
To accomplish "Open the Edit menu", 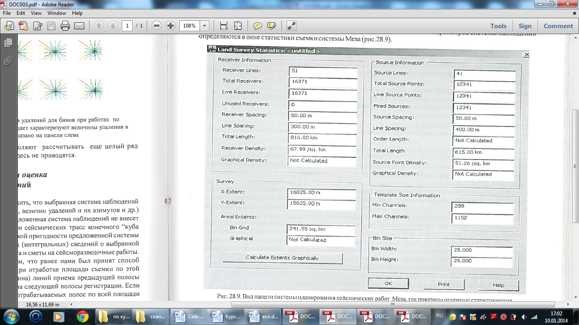I will (21, 13).
